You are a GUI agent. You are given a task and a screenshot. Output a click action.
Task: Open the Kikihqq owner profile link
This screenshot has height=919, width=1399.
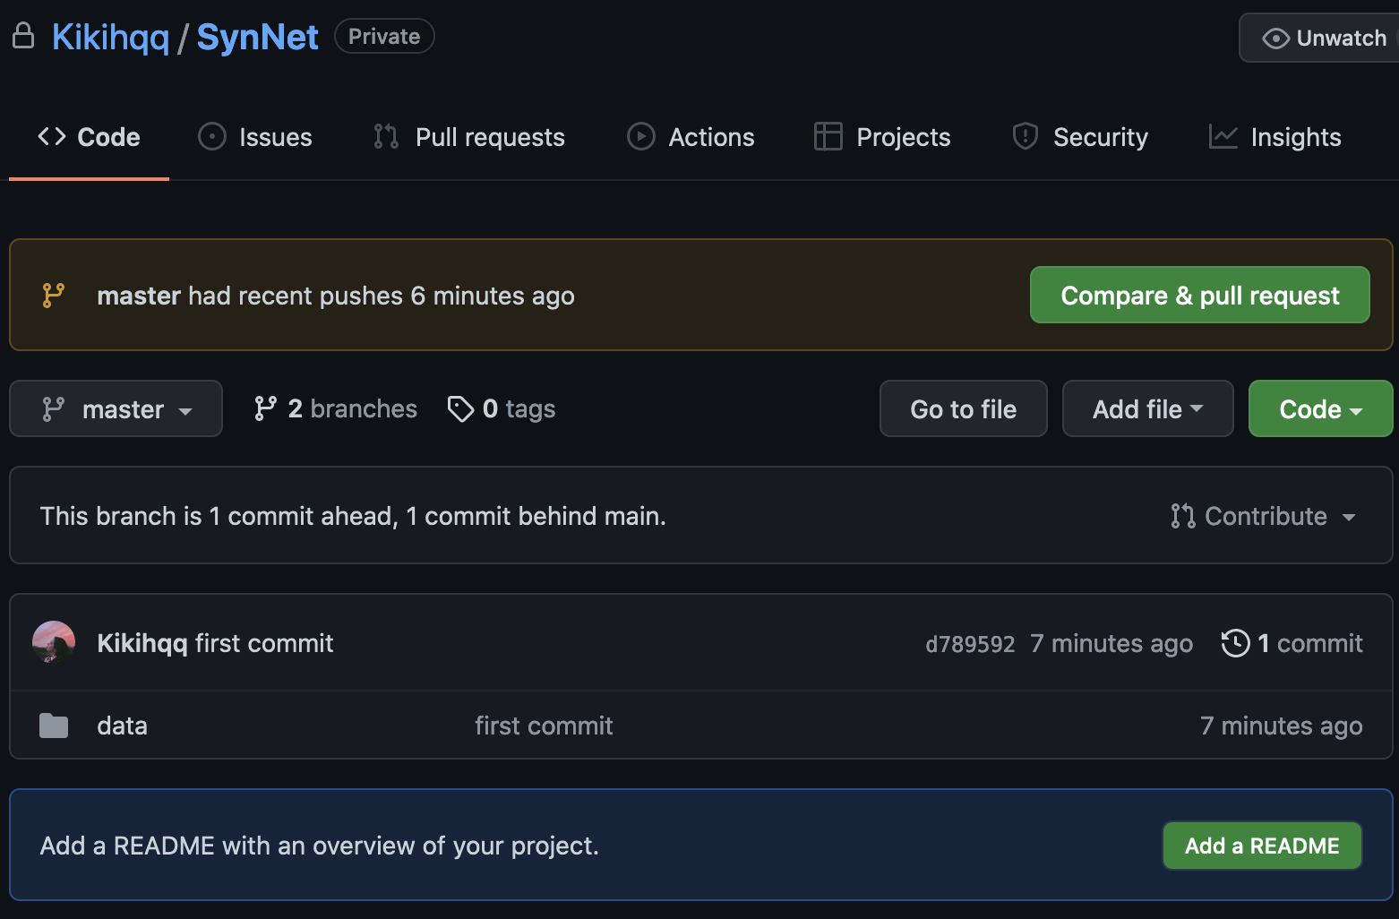tap(111, 37)
